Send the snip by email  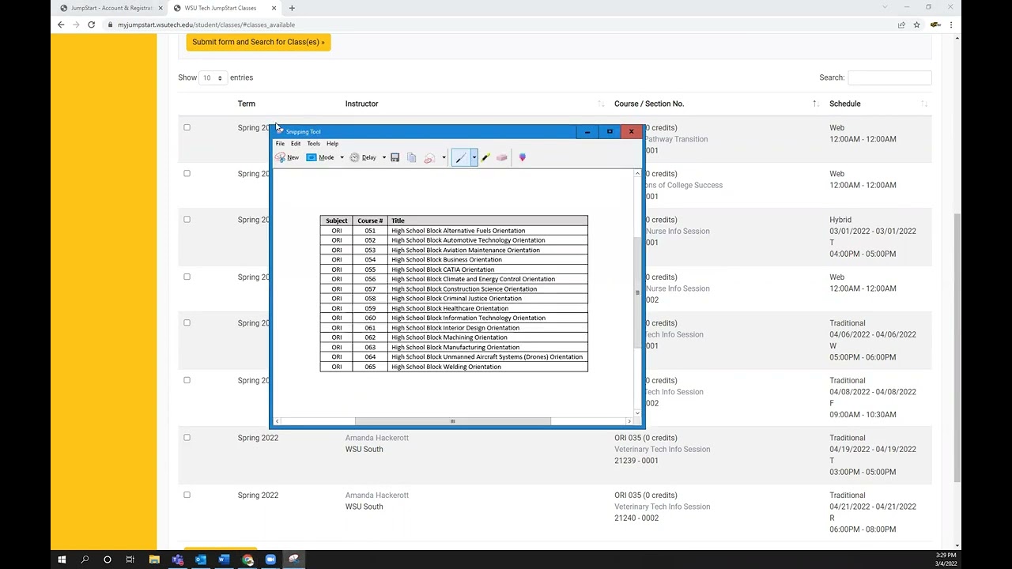tap(430, 157)
